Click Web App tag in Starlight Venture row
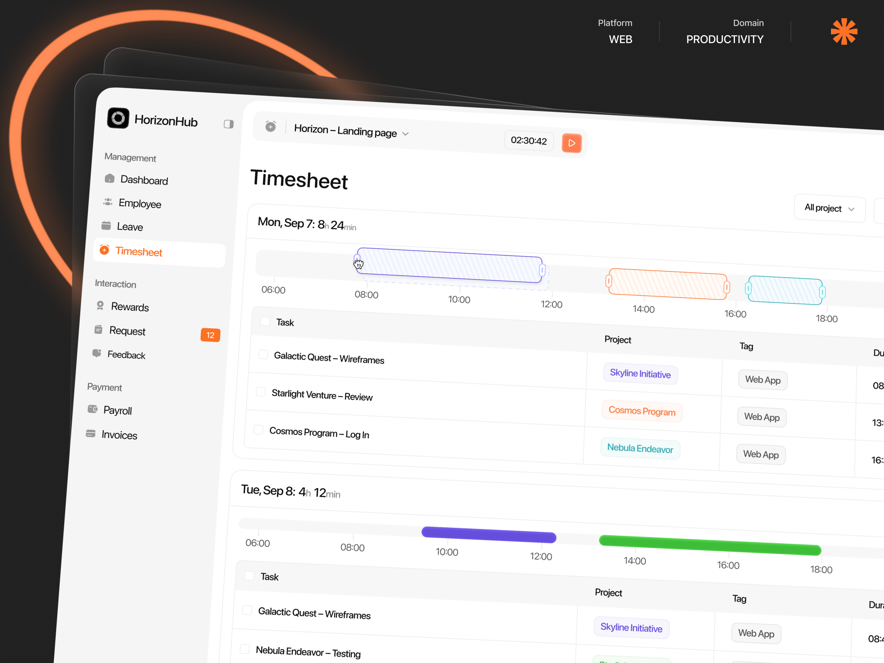Image resolution: width=884 pixels, height=663 pixels. point(762,417)
